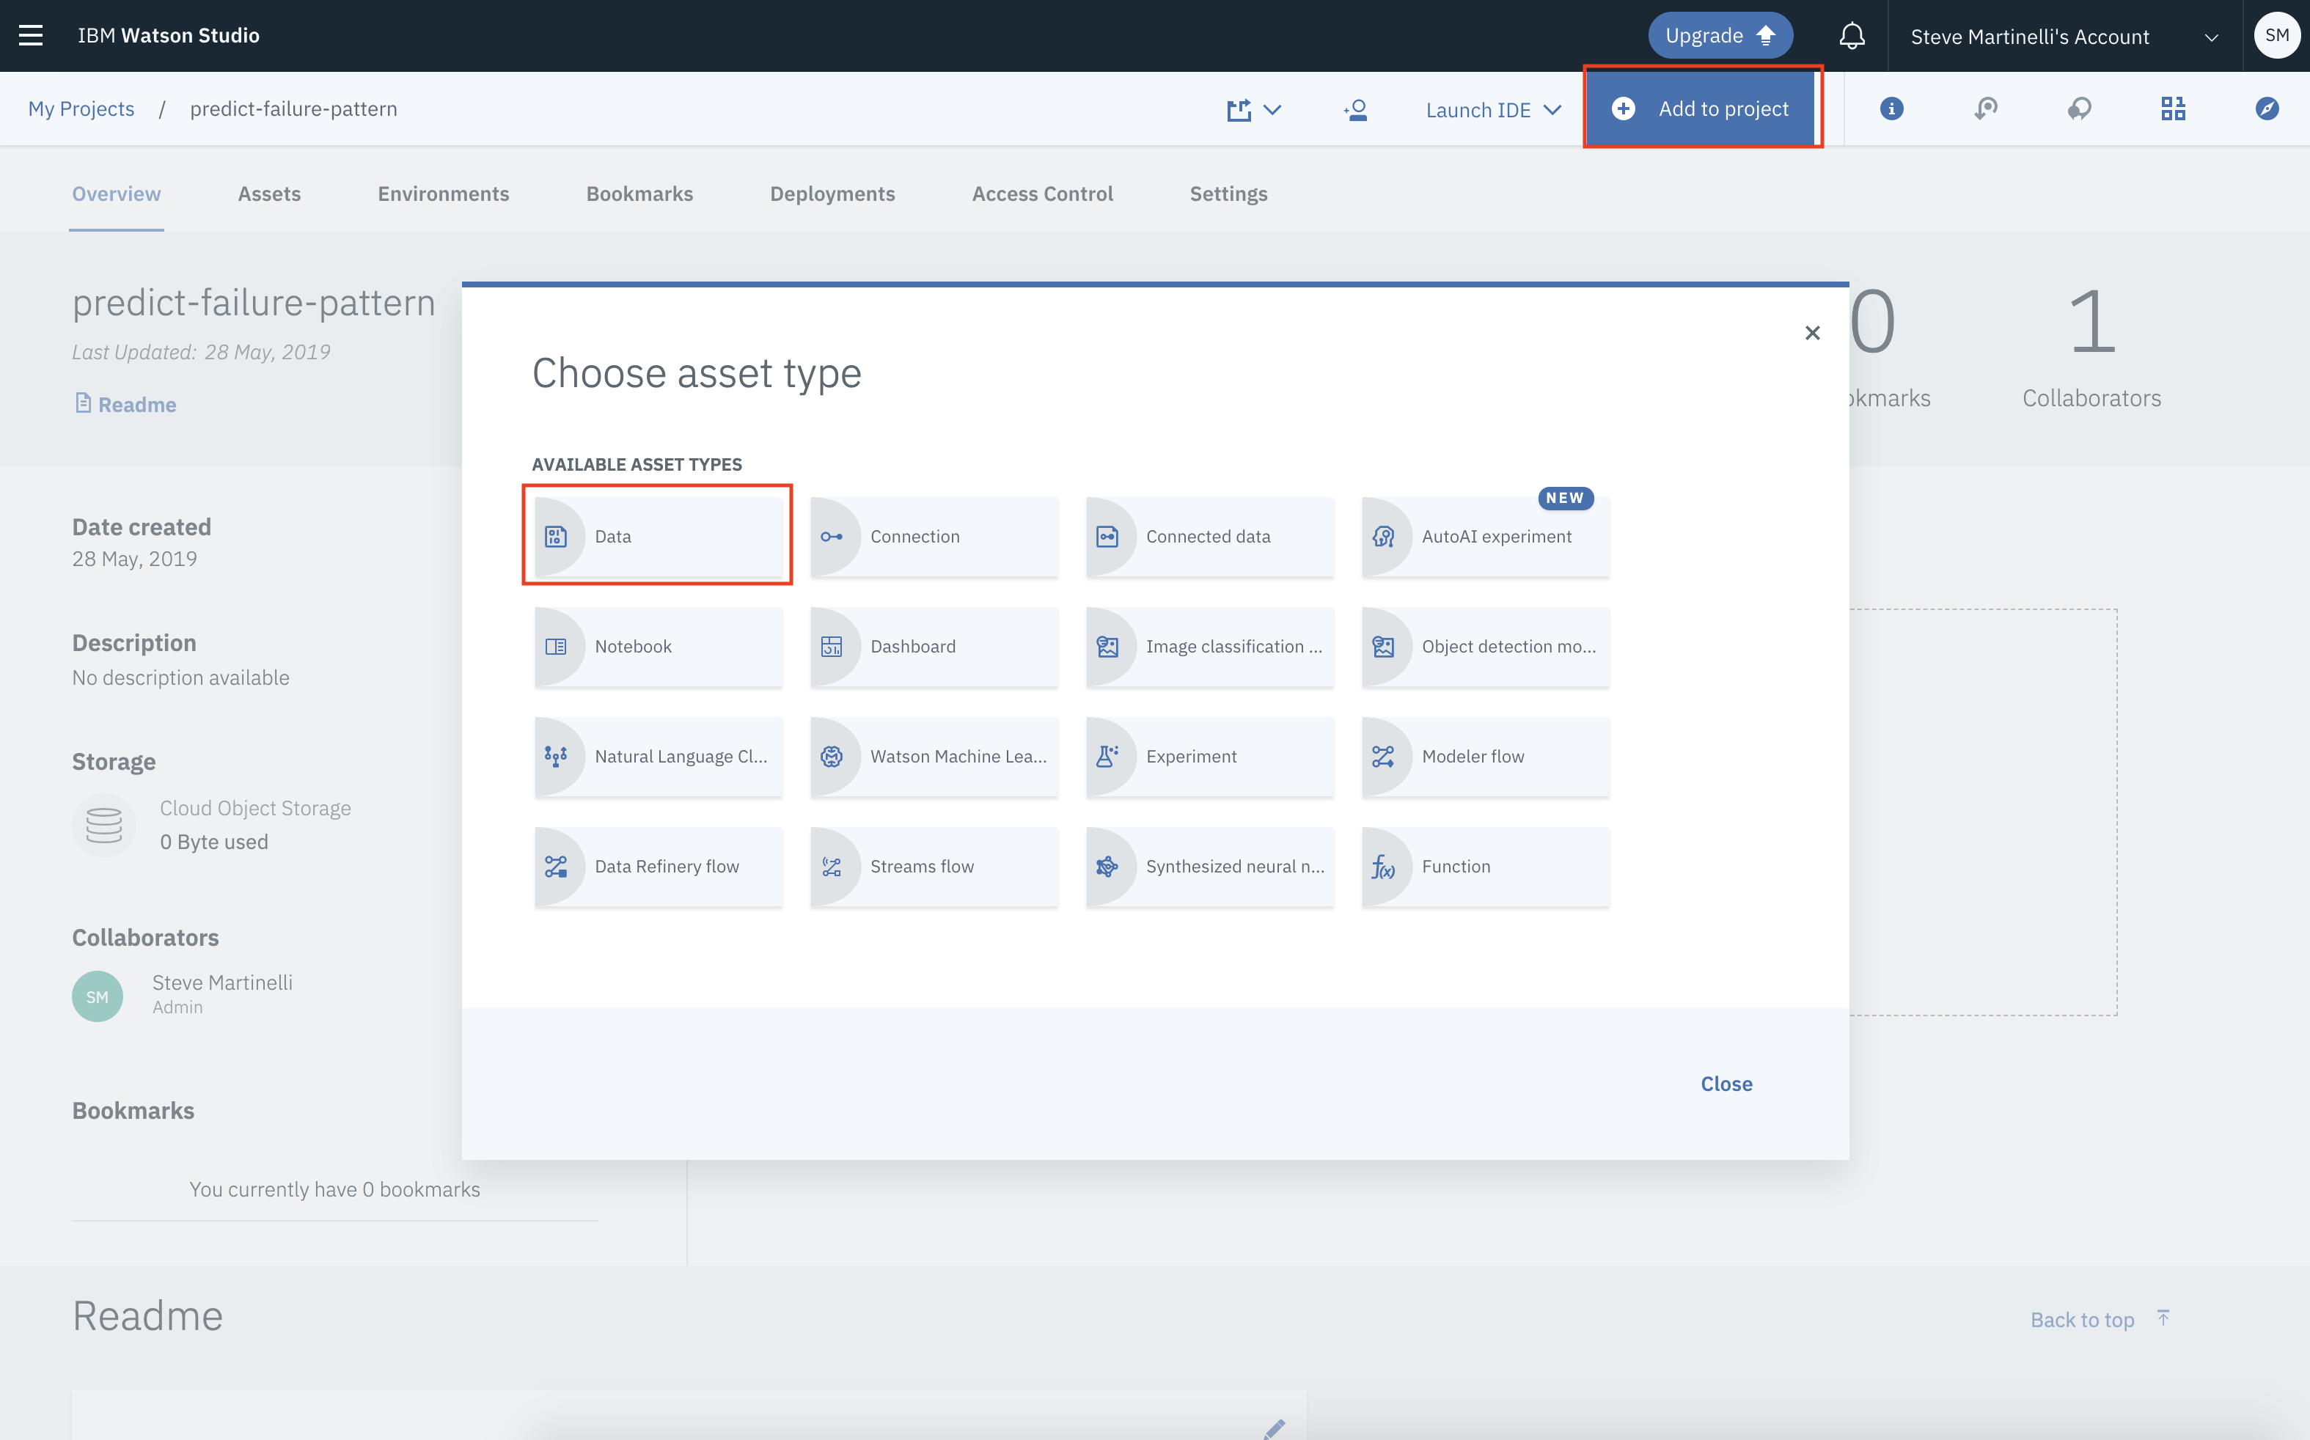The image size is (2310, 1440).
Task: Select the Data Refinery flow tile
Action: [x=657, y=867]
